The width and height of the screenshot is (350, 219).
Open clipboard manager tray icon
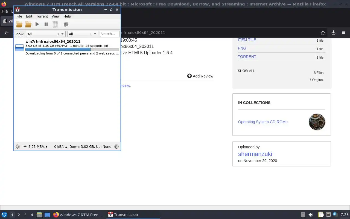(321, 215)
